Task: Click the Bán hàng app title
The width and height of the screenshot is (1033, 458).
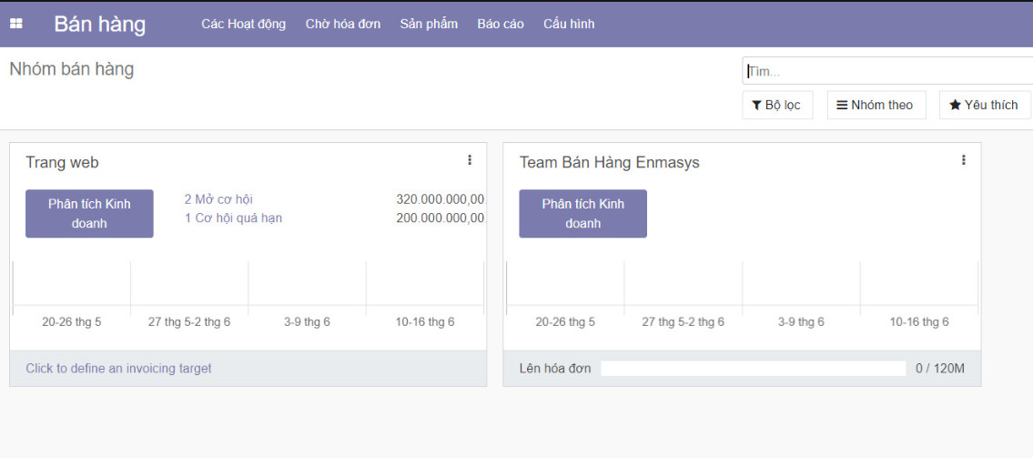Action: pyautogui.click(x=99, y=24)
